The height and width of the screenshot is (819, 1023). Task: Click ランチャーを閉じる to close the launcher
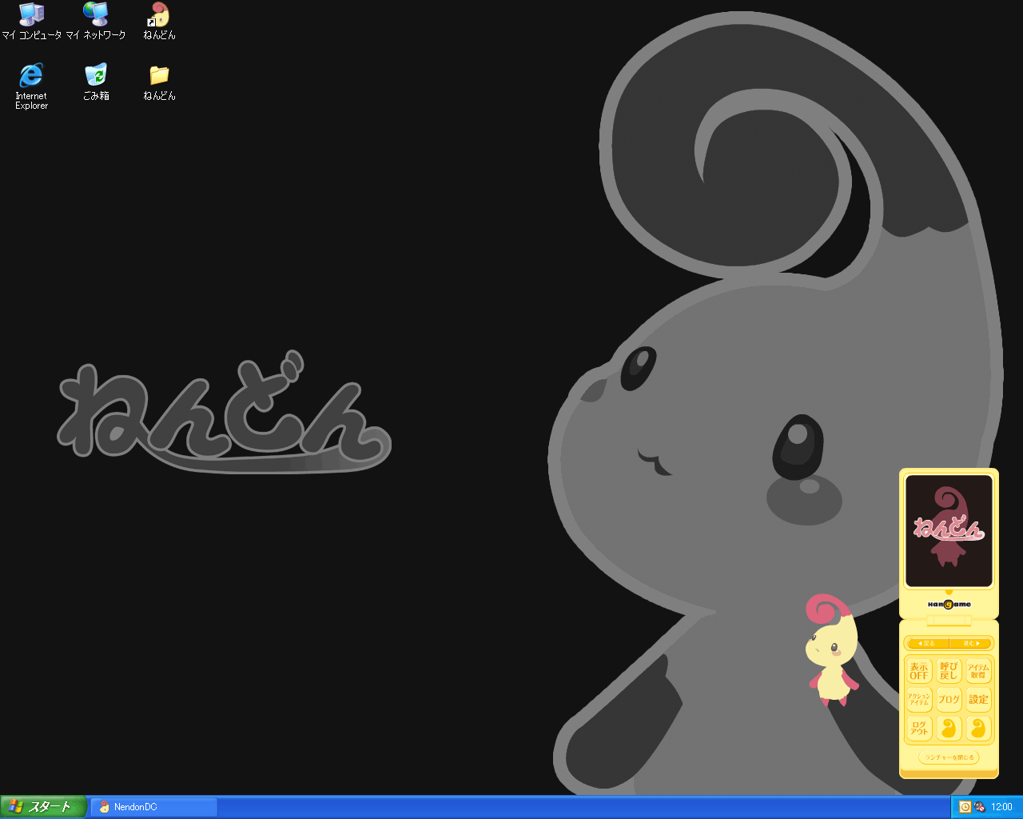(x=949, y=757)
